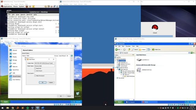Image resolution: width=196 pixels, height=110 pixels.
Task: Select Local Disk (C:) drive icon in right pane
Action: coord(139,60)
